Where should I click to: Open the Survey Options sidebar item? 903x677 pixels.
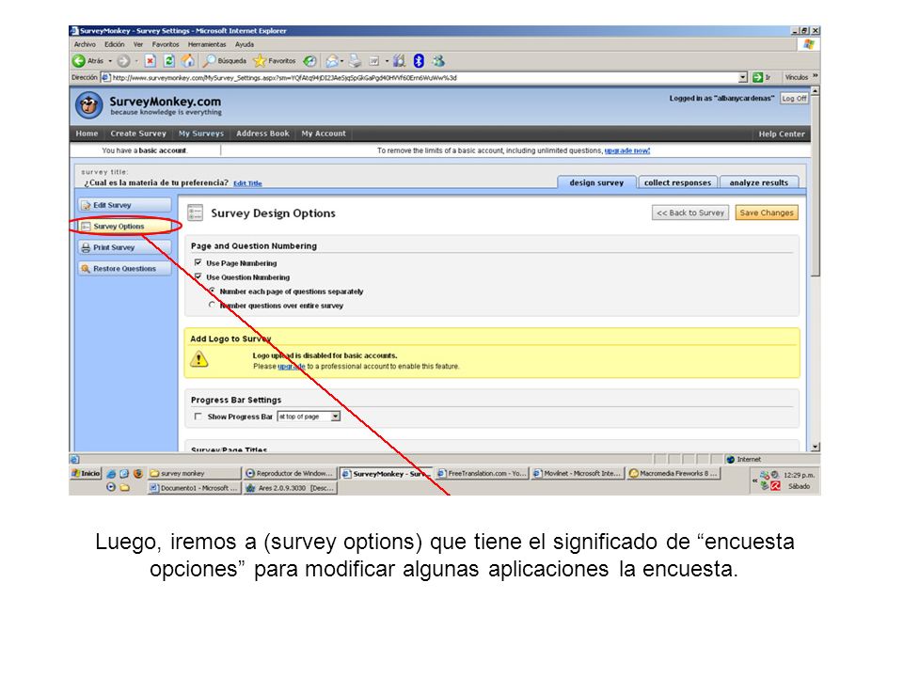(x=125, y=227)
